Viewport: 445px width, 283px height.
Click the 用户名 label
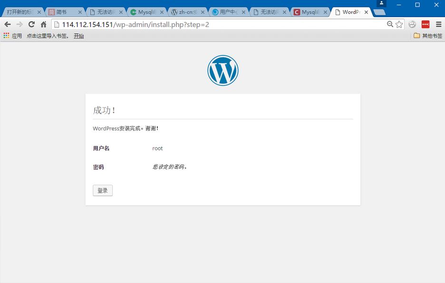pos(101,148)
